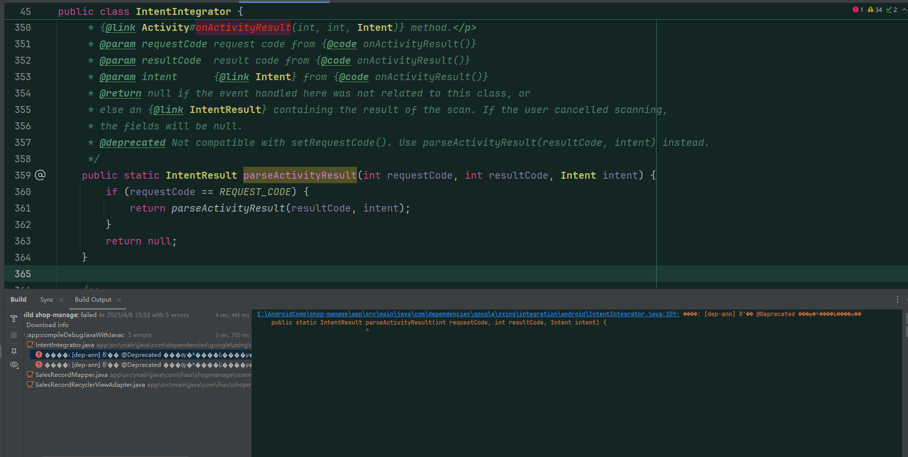Screen dimensions: 908x457
Task: Click the build hammer icon in Build panel
Action: 14,319
